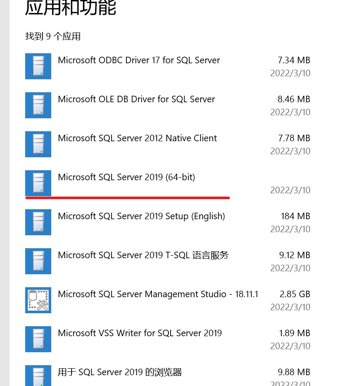The height and width of the screenshot is (386, 356).
Task: Select Microsoft SQL Server 2012 Native Client
Action: pos(138,138)
